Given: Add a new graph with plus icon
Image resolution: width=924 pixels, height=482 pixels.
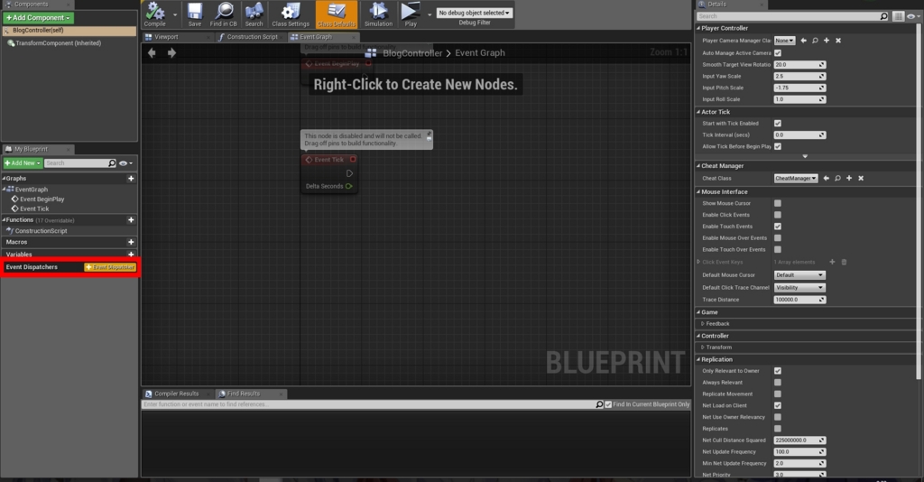Looking at the screenshot, I should tap(131, 179).
